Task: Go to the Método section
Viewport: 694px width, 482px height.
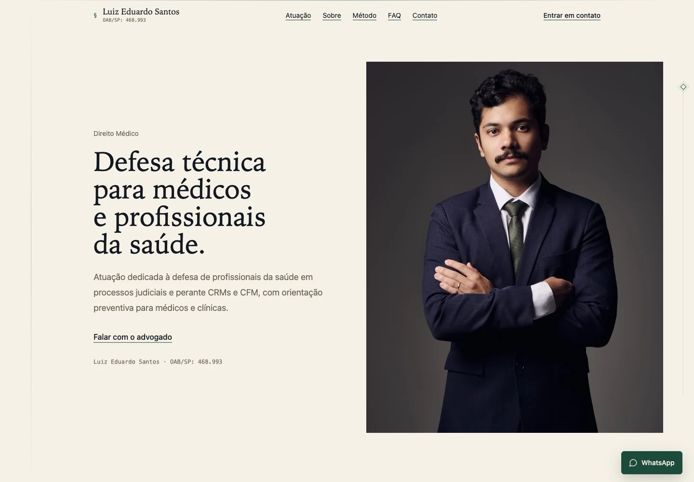Action: [364, 15]
